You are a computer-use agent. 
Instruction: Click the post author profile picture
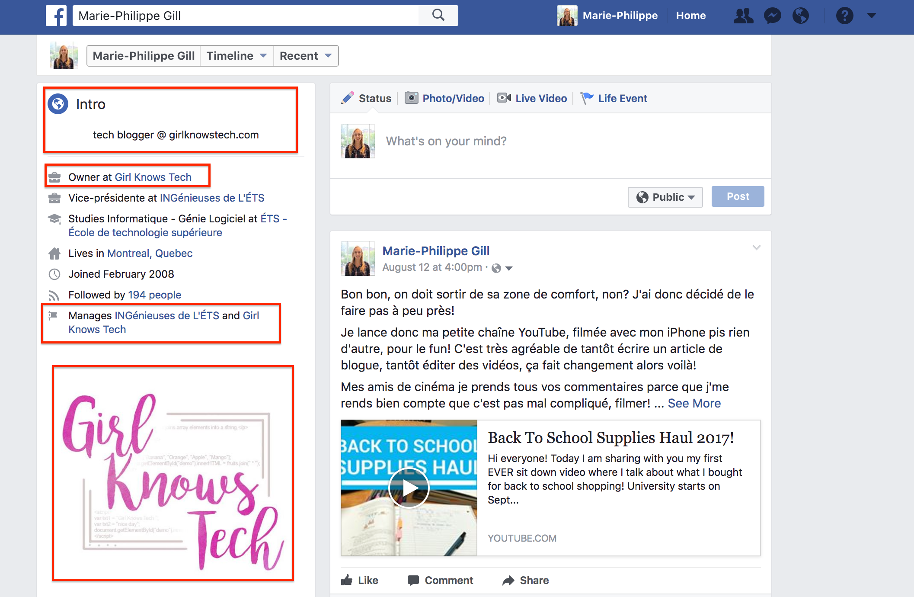[358, 259]
